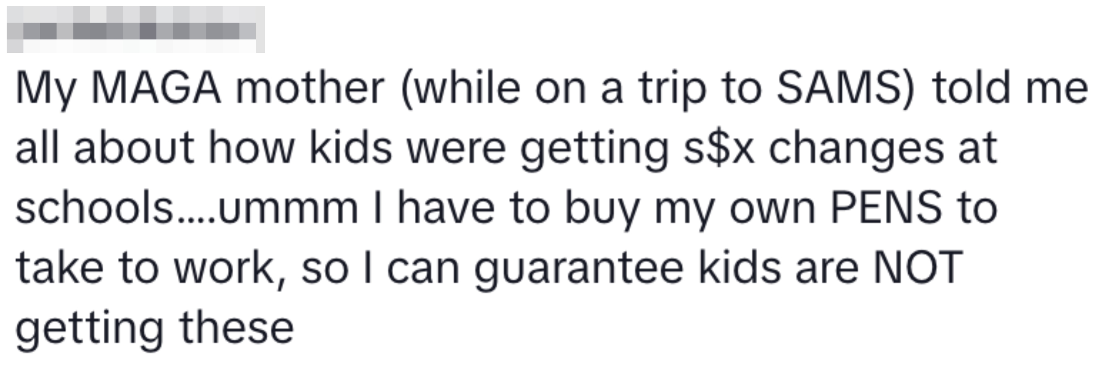Viewport: 1107px width, 365px height.
Task: Click the word "take" starting the fourth line
Action: click(x=60, y=268)
